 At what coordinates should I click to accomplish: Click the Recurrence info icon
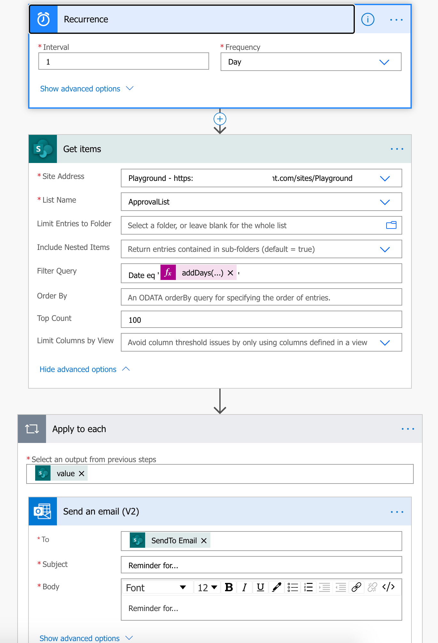pos(368,19)
